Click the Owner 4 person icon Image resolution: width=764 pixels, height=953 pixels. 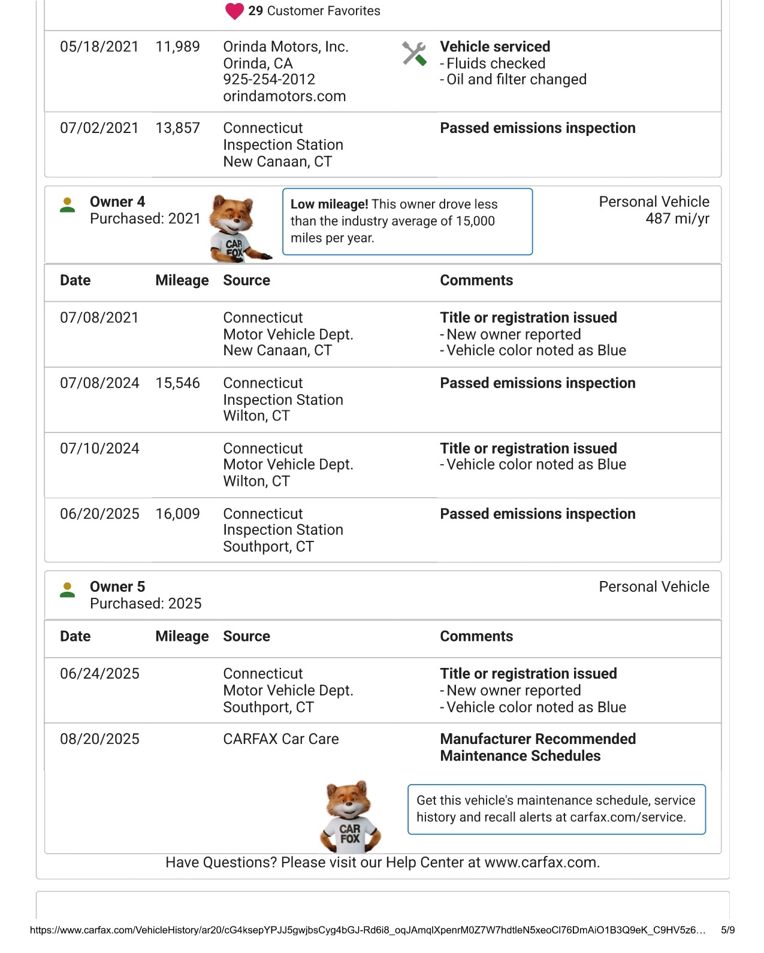click(x=68, y=205)
